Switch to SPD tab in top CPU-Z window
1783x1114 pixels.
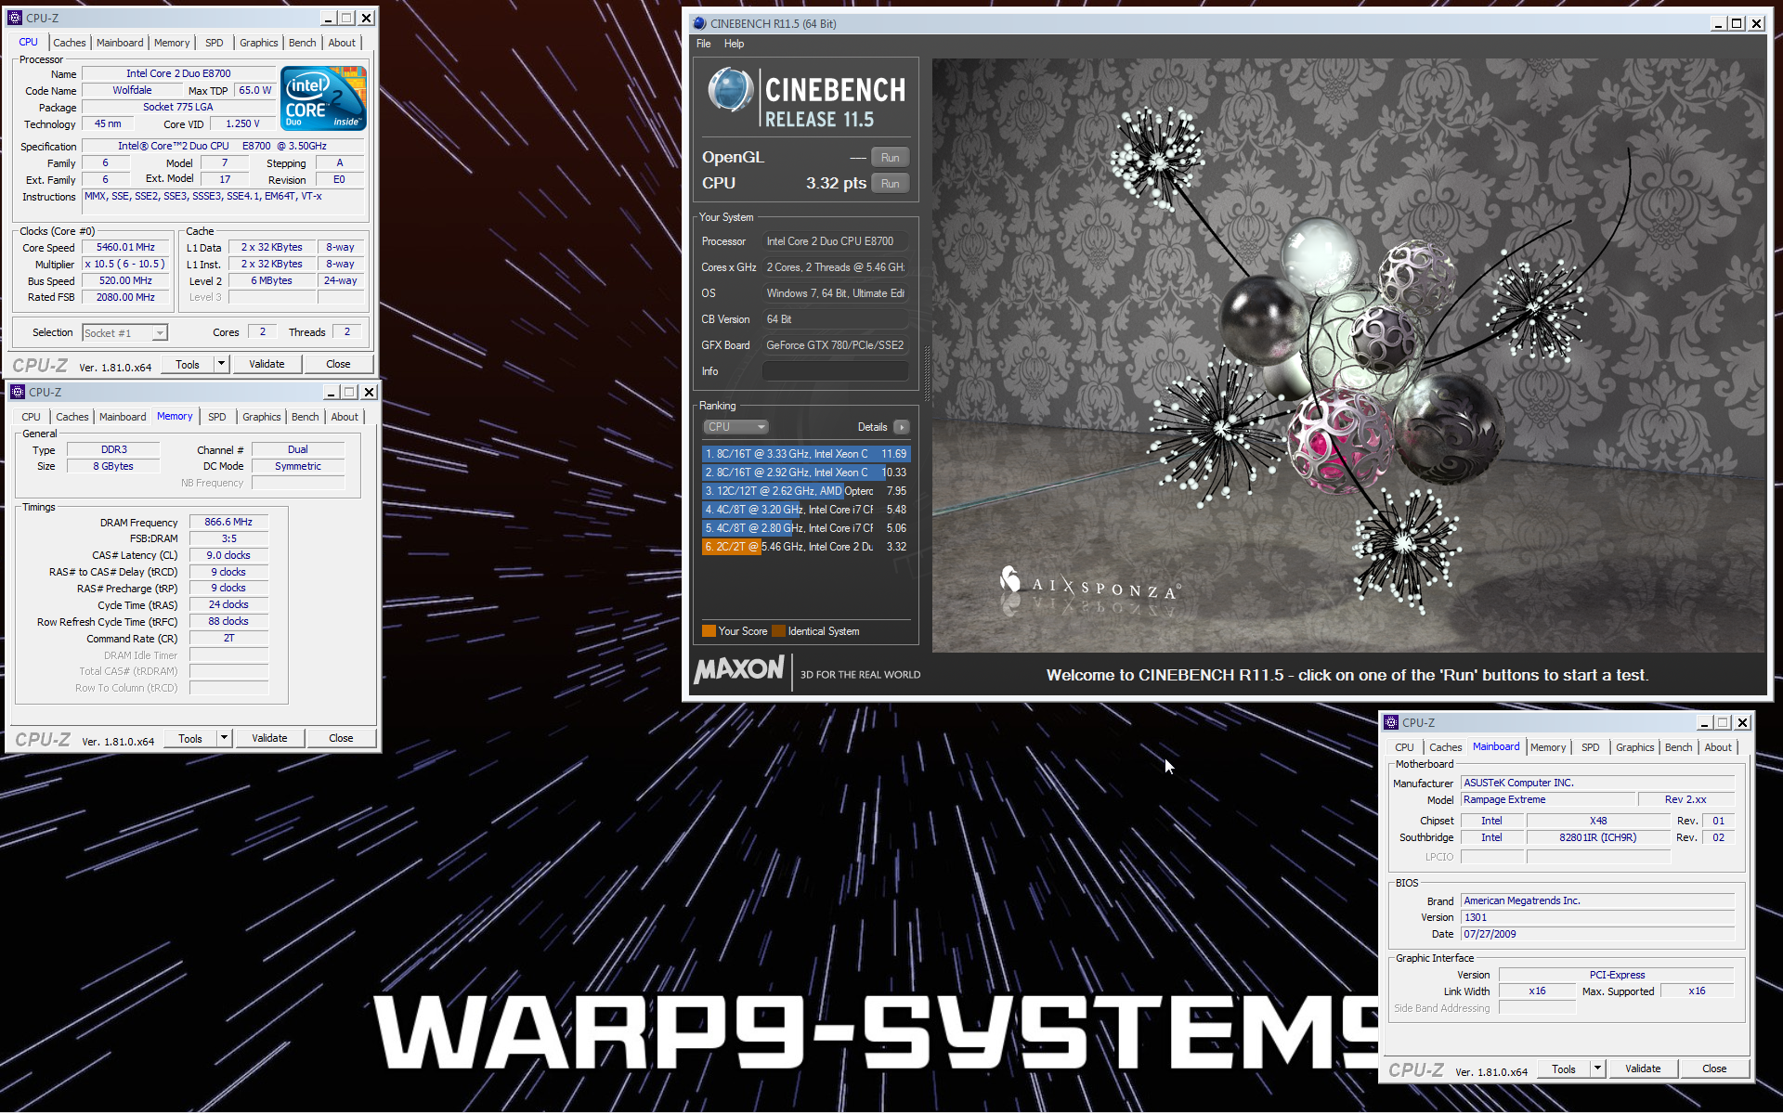[x=215, y=43]
